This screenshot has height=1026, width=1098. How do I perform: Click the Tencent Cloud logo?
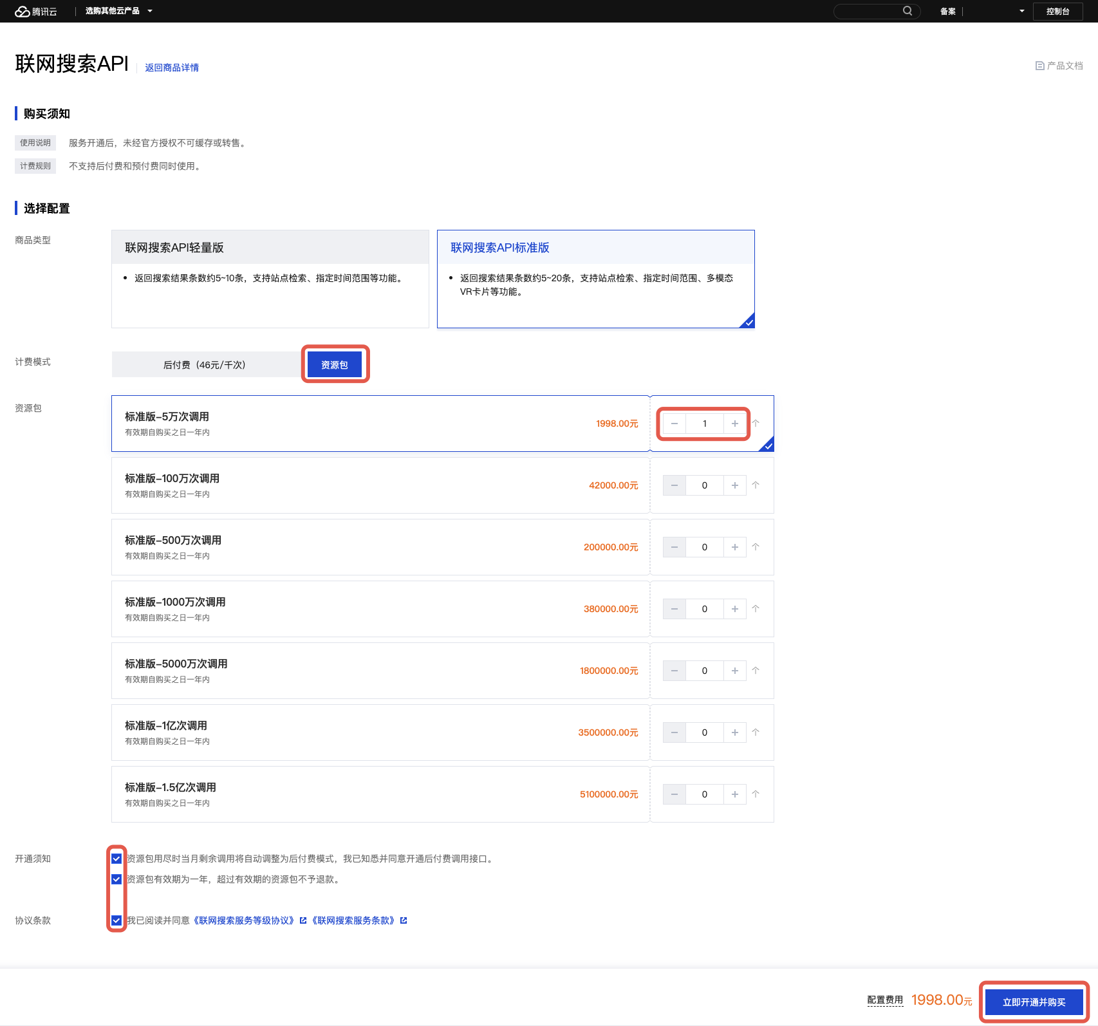tap(36, 12)
